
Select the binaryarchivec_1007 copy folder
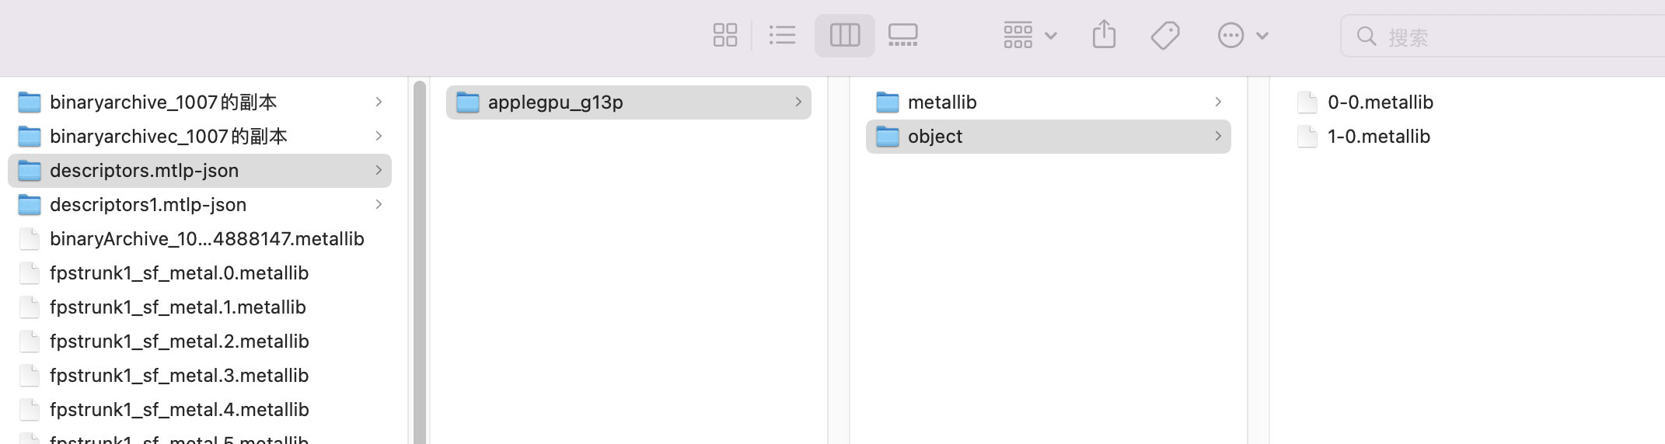click(168, 137)
